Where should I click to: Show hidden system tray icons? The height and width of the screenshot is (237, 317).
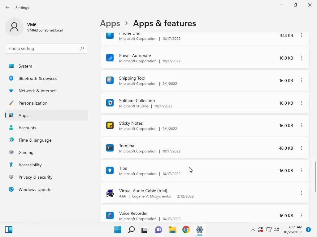click(253, 230)
